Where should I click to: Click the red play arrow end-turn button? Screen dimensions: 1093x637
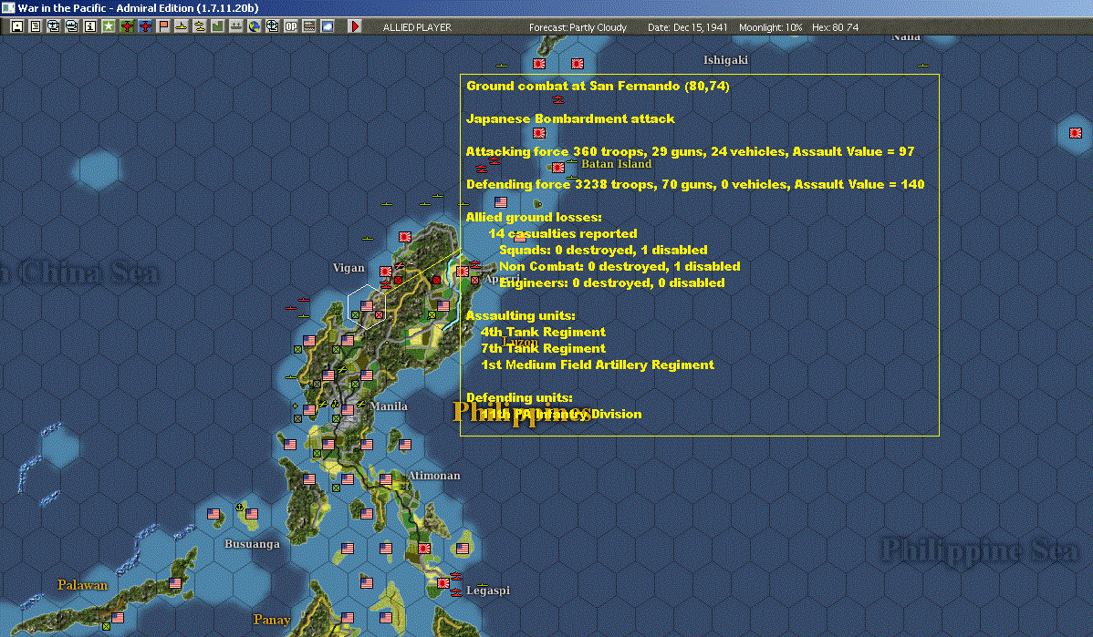[x=355, y=26]
